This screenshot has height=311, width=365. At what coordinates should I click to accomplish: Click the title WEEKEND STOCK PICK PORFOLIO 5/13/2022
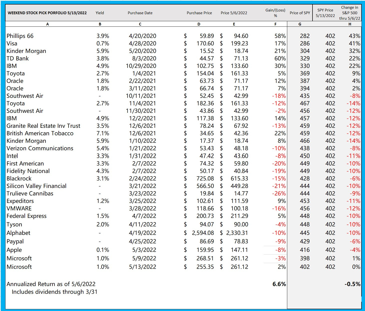click(47, 13)
